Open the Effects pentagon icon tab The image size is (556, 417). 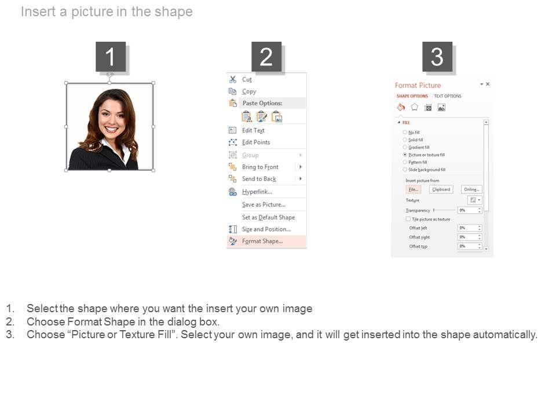coord(414,107)
